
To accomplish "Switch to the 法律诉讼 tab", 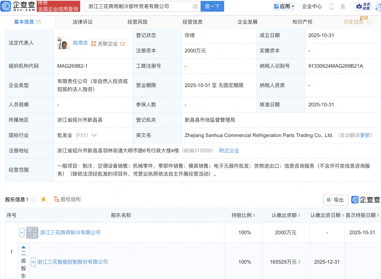I will coord(82,22).
